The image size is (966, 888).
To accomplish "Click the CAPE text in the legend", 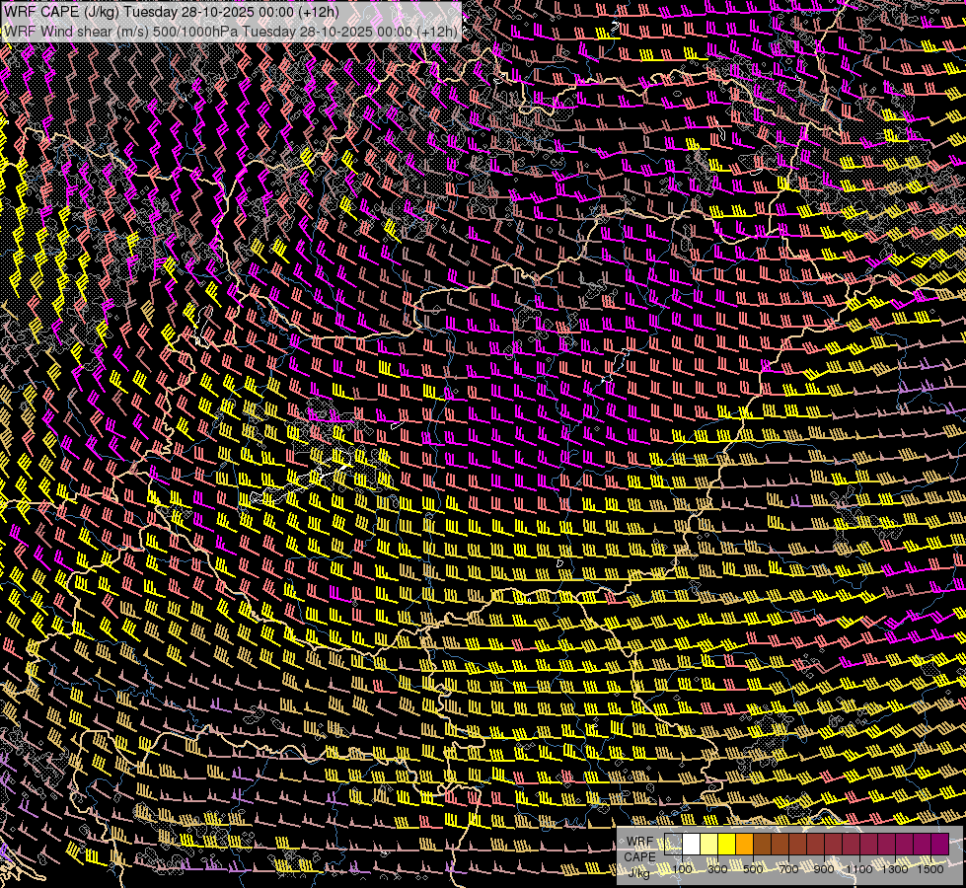I will (x=639, y=857).
